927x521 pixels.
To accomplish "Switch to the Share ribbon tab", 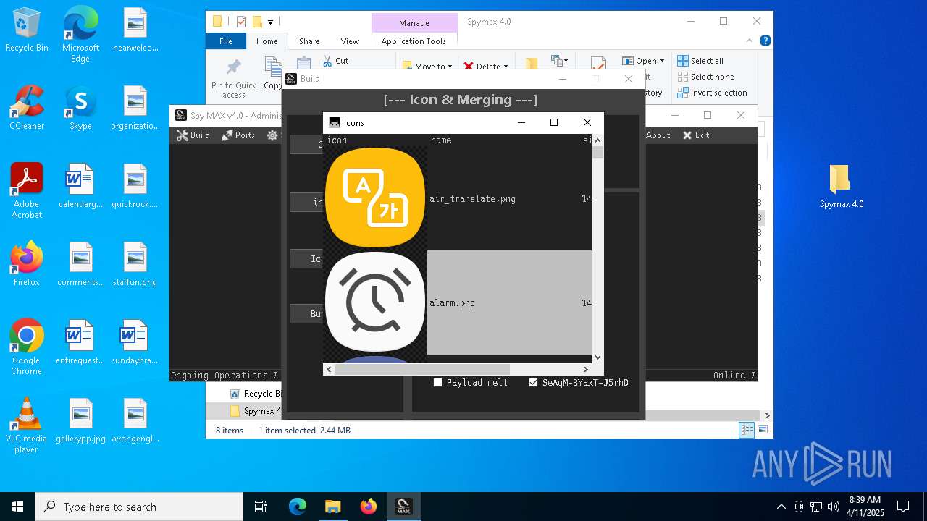I will [x=309, y=41].
